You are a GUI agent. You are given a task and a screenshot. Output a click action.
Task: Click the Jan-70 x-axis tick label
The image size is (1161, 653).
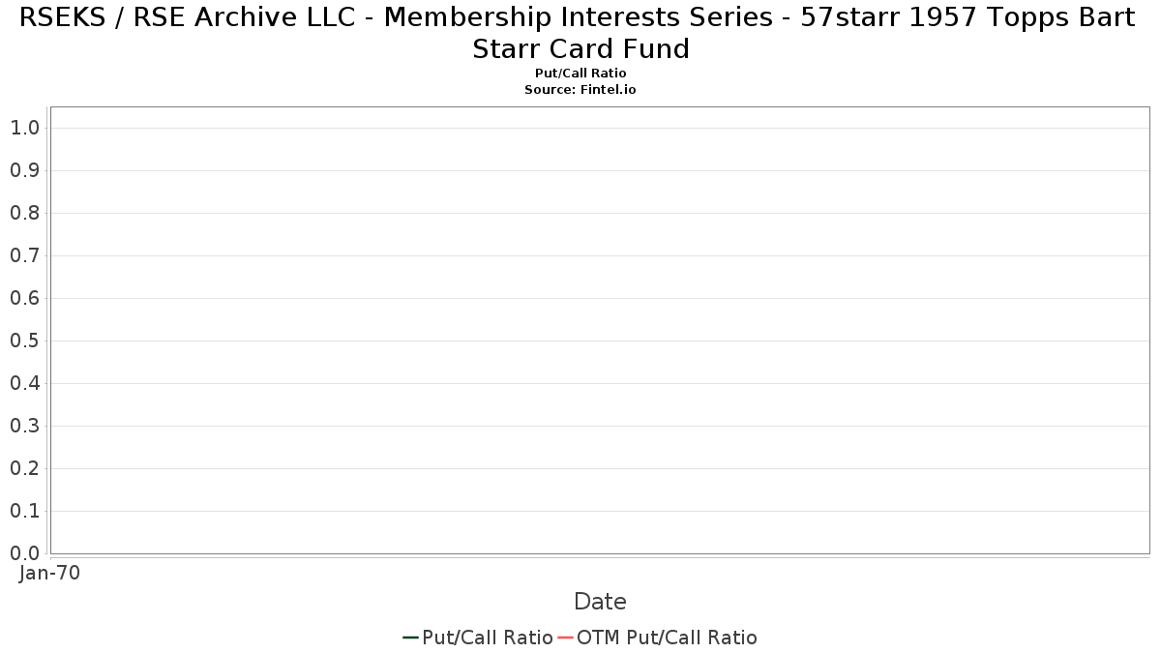point(50,573)
